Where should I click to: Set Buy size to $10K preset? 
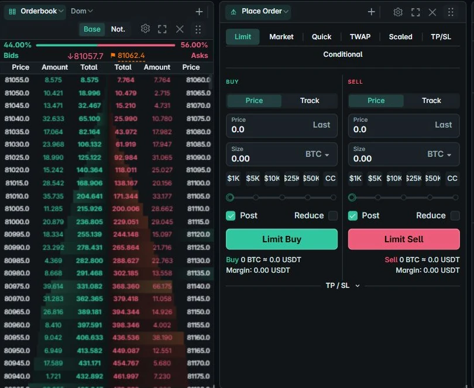(x=272, y=178)
